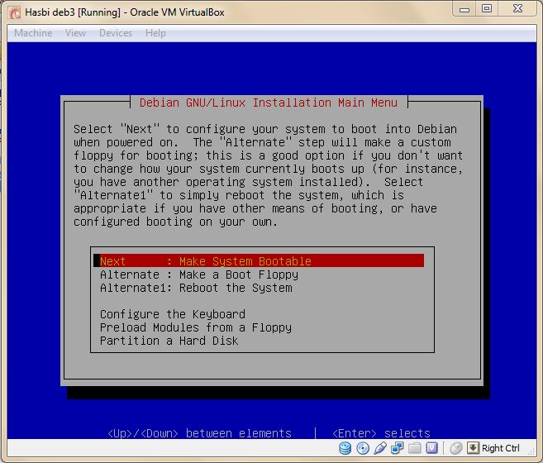Click the window resize grip at corner
Viewport: 543px width, 463px height.
[531, 451]
